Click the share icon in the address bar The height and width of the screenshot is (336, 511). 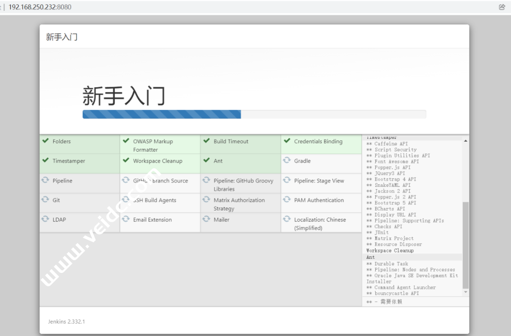[502, 7]
